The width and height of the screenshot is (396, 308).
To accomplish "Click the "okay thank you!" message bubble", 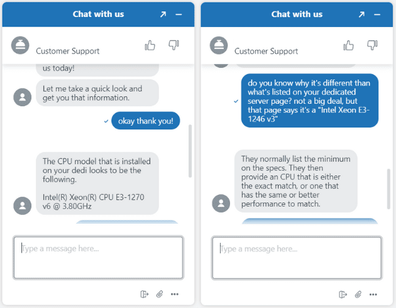I will click(x=145, y=121).
